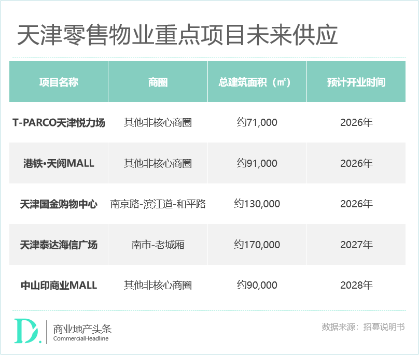Click the 项目名称 column header
419x355 pixels.
(x=59, y=82)
